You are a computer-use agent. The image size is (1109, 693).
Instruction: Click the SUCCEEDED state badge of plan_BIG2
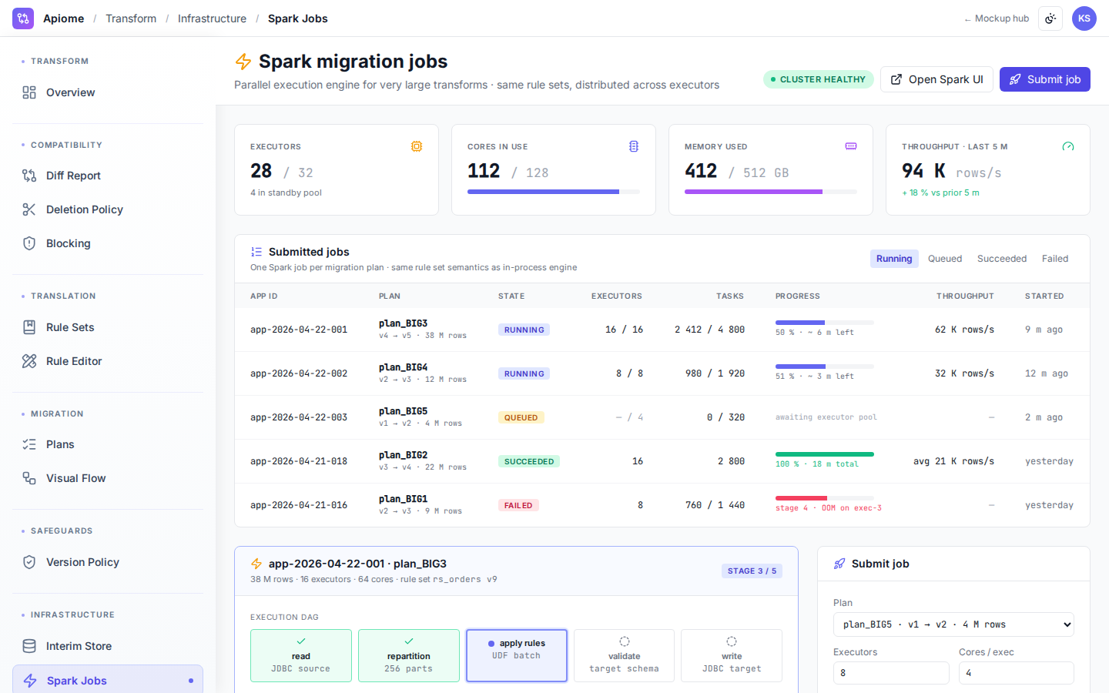[x=529, y=461]
